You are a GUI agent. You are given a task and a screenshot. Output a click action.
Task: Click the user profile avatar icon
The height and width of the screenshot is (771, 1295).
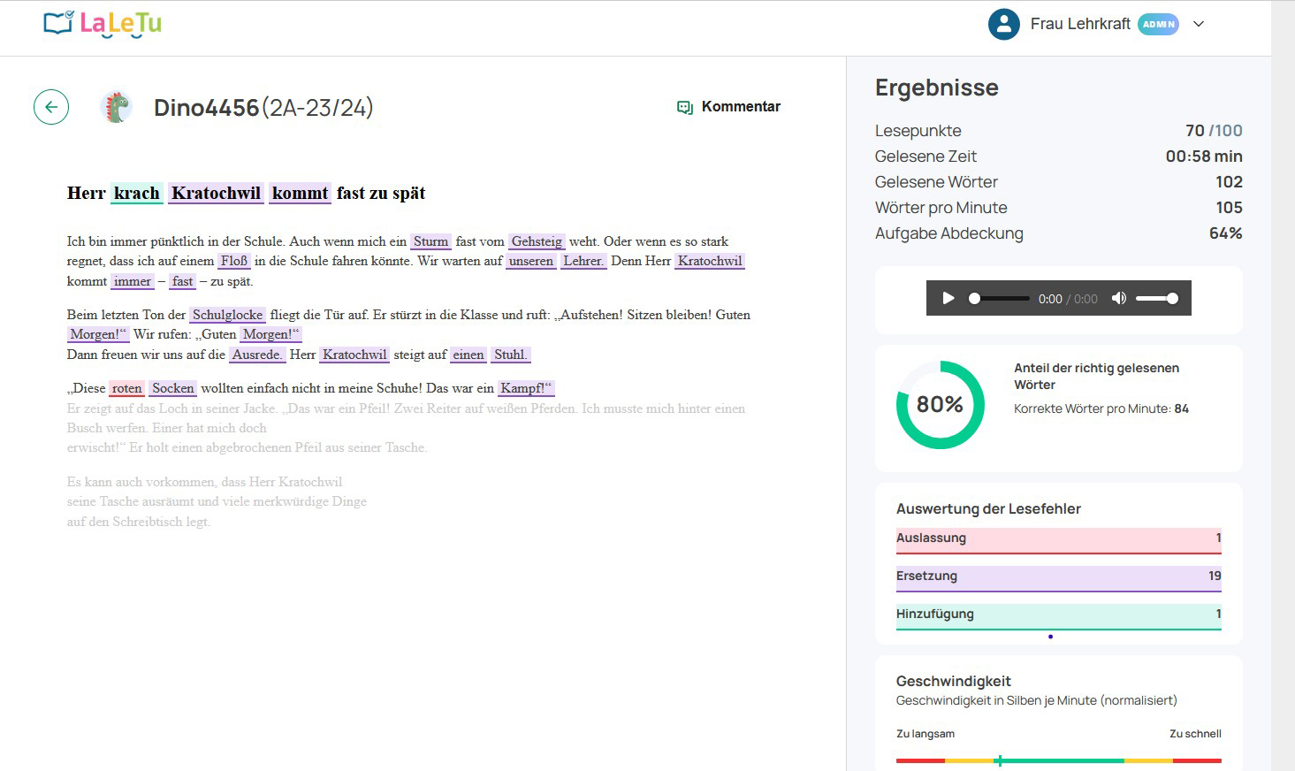coord(1003,24)
